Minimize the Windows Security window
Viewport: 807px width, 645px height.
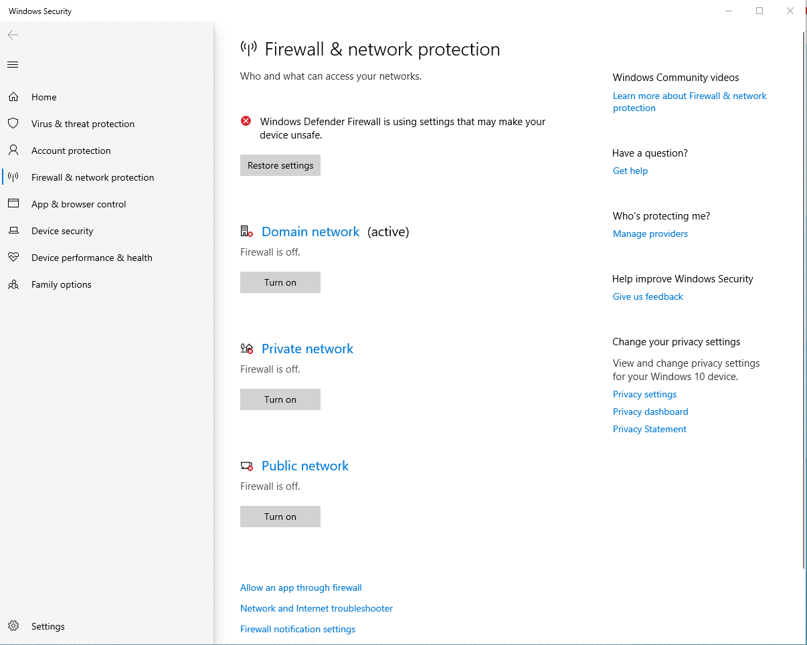coord(729,11)
